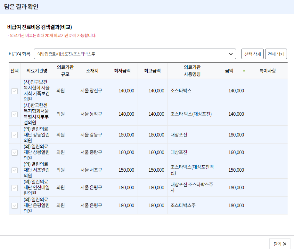294x249 pixels.
Task: Toggle checkbox for (사)인구보건복지협회 서울지회 row
Action: pos(14,90)
